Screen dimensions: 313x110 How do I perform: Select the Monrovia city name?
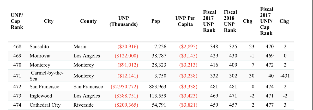point(40,56)
